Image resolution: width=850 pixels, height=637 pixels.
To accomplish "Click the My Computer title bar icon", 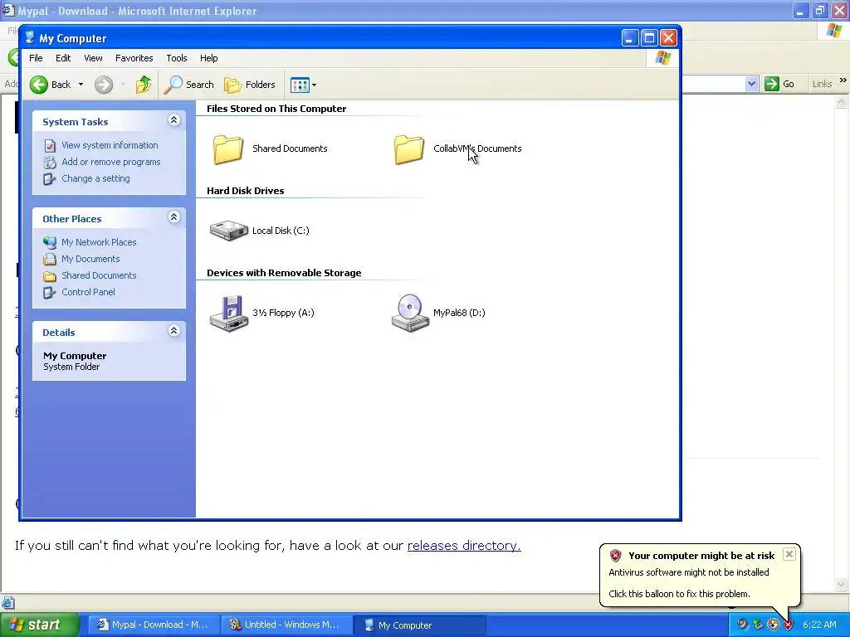I will 30,38.
